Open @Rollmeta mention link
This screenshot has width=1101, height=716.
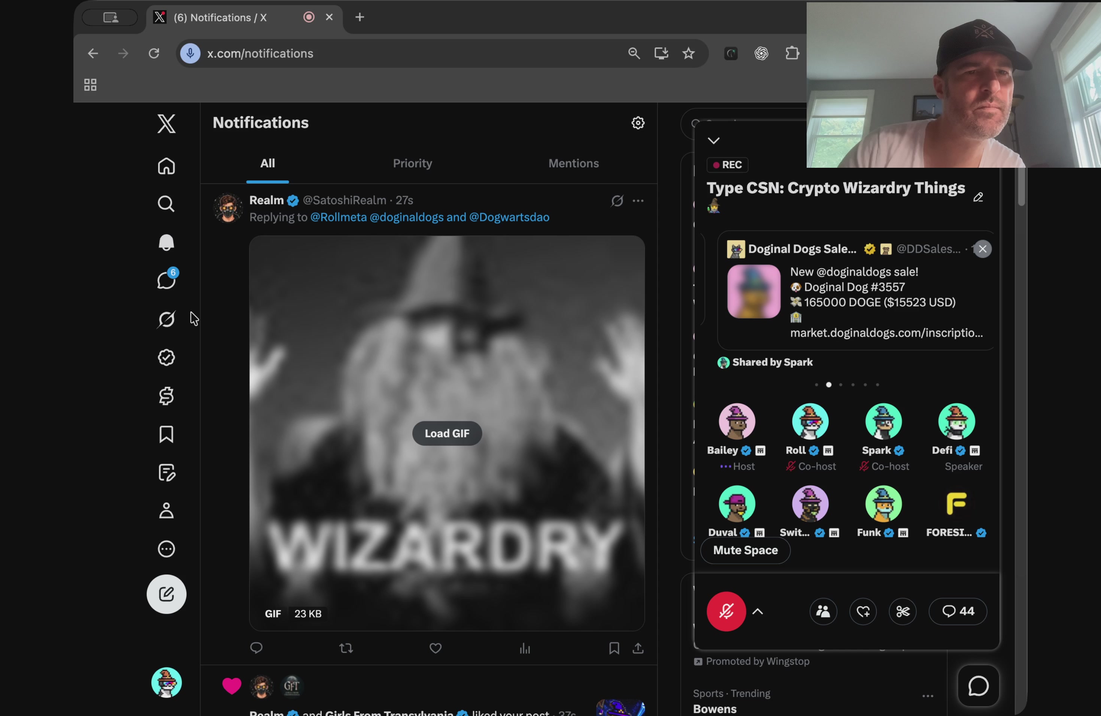click(x=338, y=217)
